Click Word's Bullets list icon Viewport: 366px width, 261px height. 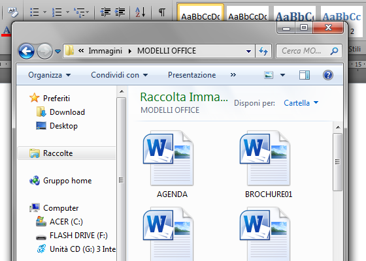35,12
